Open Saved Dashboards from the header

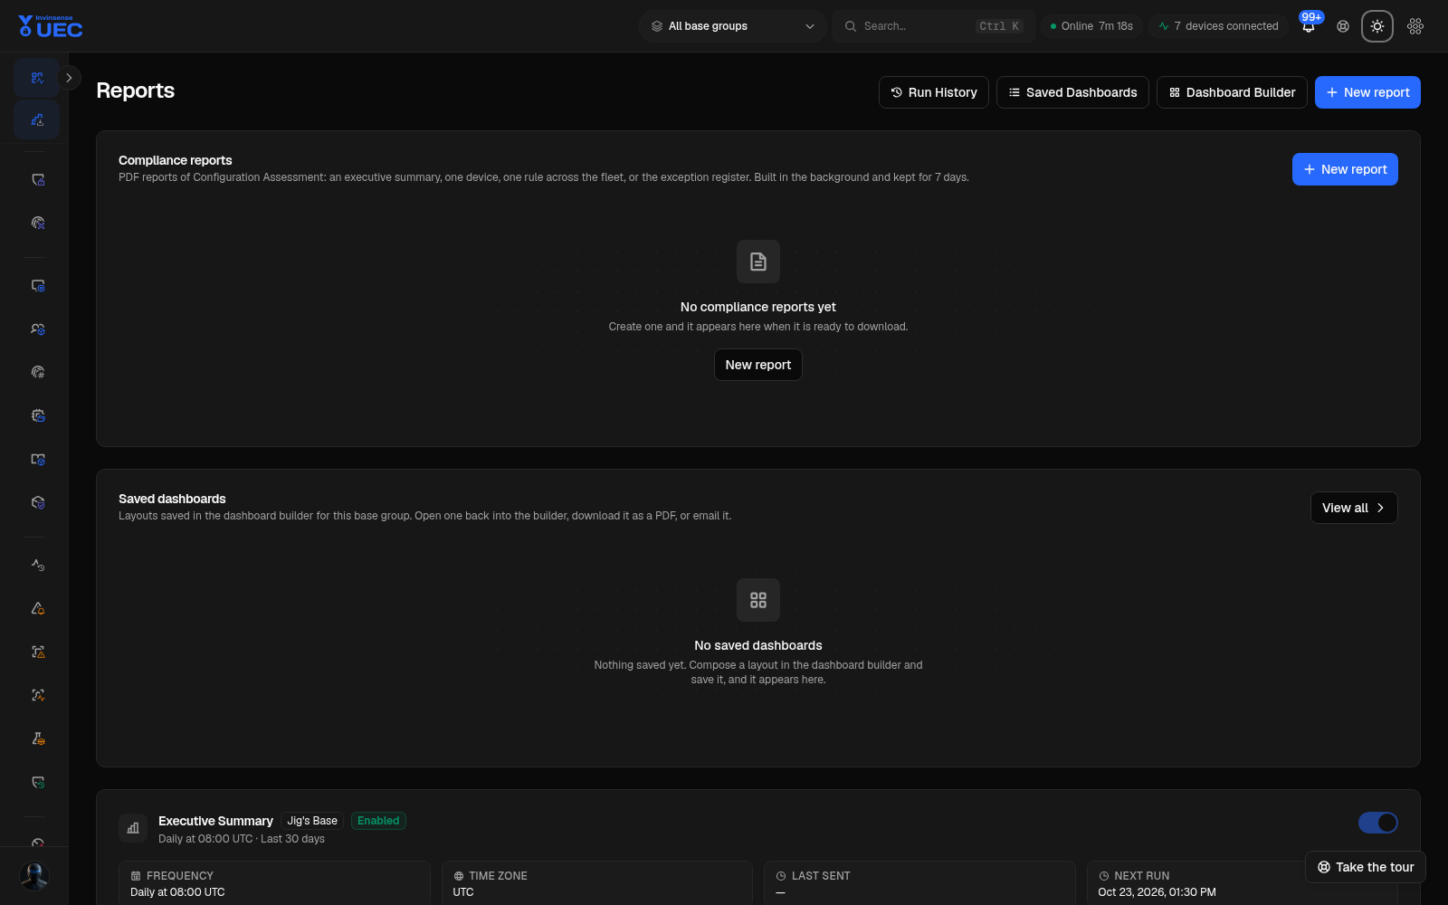[1072, 92]
